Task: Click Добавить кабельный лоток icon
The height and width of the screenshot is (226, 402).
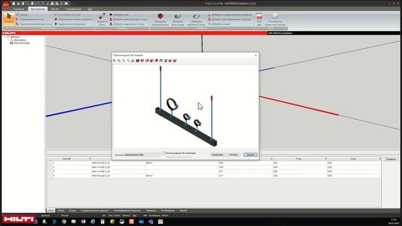Action: 196,19
